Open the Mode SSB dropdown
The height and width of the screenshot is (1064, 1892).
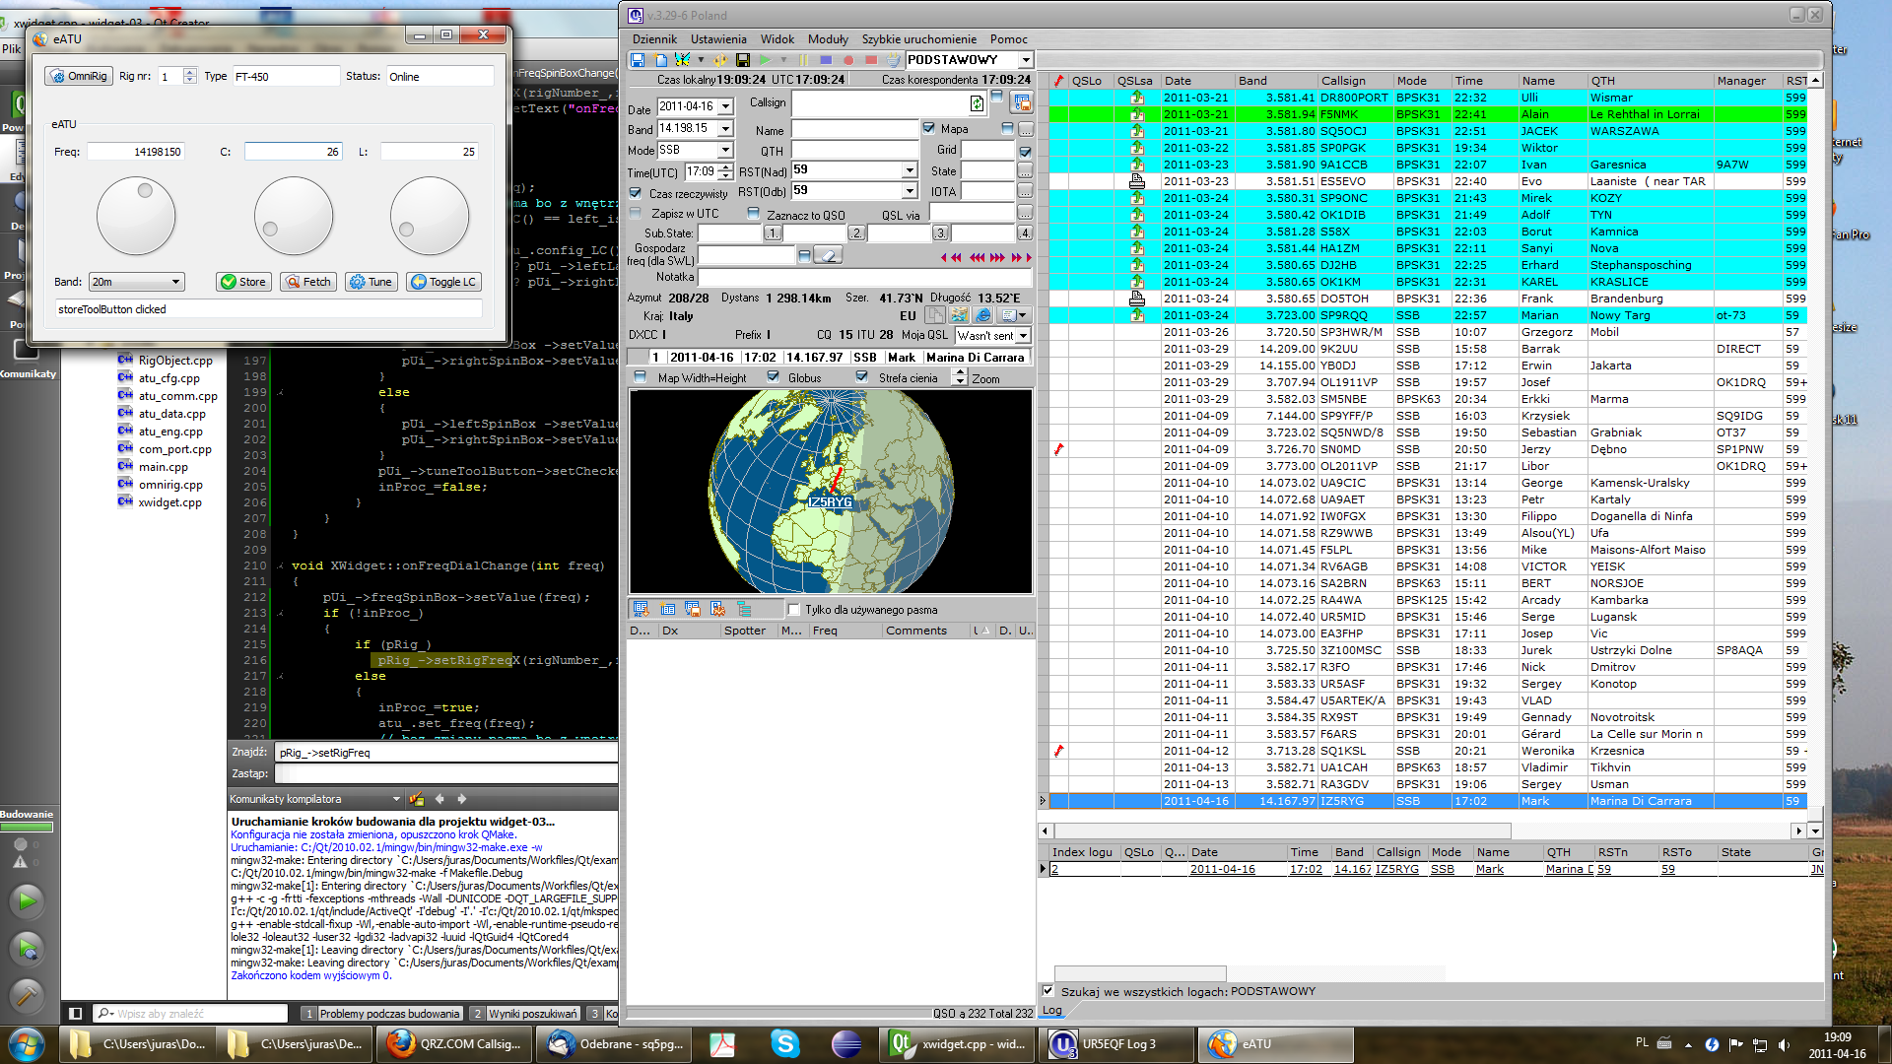tap(725, 150)
